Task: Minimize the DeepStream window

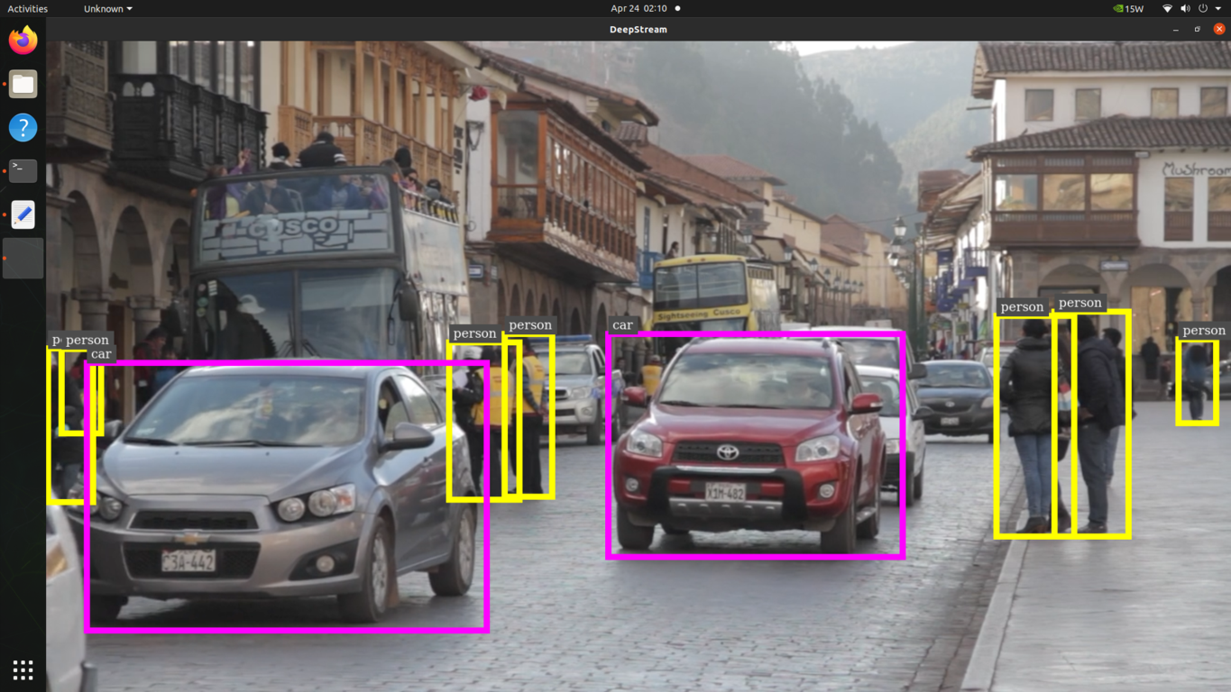Action: (1176, 30)
